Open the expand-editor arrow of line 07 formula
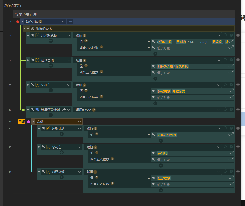Screen dimensions: 245x206 tap(233, 40)
